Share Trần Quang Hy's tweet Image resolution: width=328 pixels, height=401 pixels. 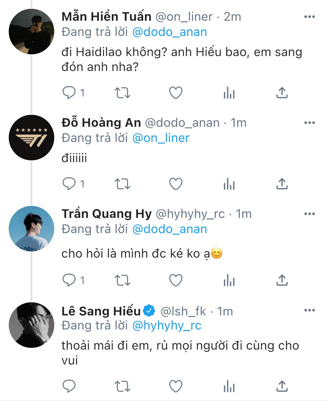pyautogui.click(x=282, y=281)
